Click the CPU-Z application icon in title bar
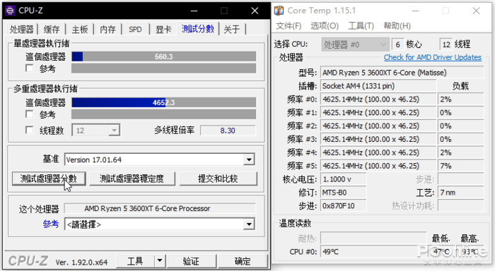The height and width of the screenshot is (271, 495). pos(10,11)
